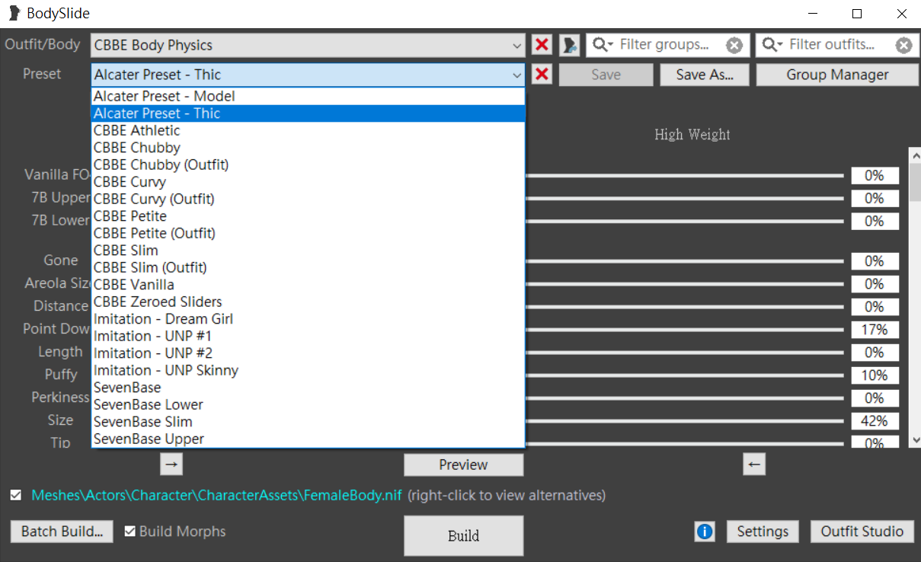The width and height of the screenshot is (921, 562).
Task: Click the Size 42% value field
Action: coord(875,421)
